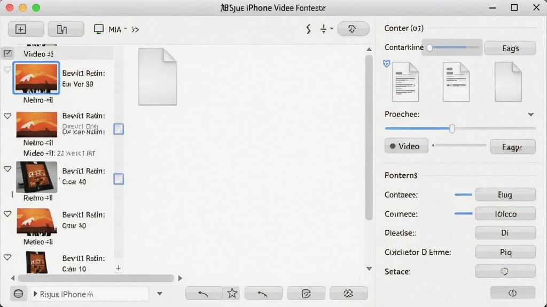Toggle the checkbox next to Video header
Image resolution: width=547 pixels, height=307 pixels.
tap(7, 53)
